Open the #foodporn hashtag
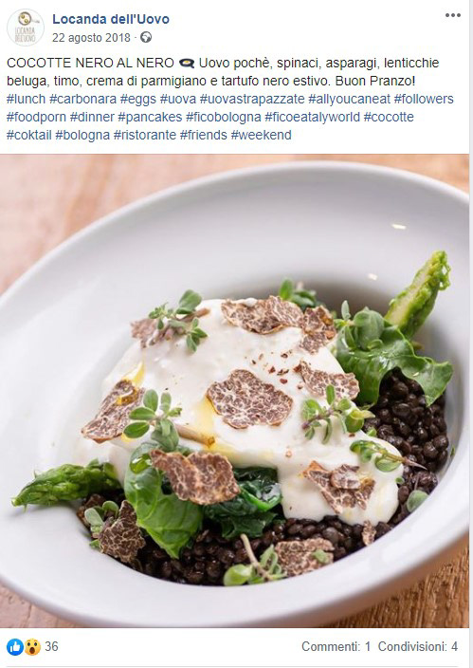Screen dimensions: 473x668 click(x=36, y=117)
